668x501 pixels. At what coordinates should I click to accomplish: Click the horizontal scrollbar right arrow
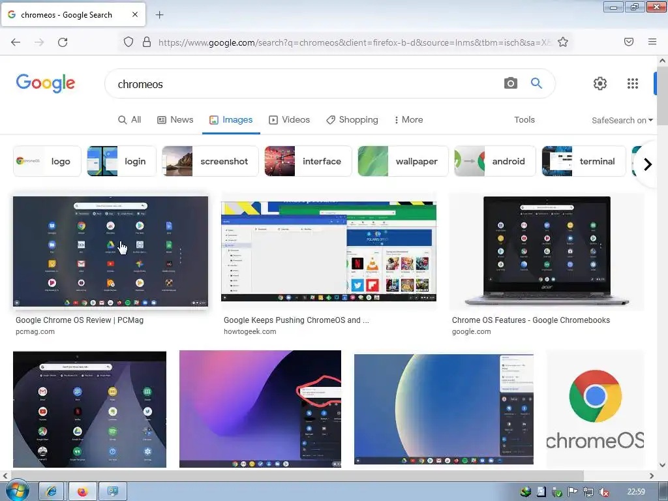point(652,476)
